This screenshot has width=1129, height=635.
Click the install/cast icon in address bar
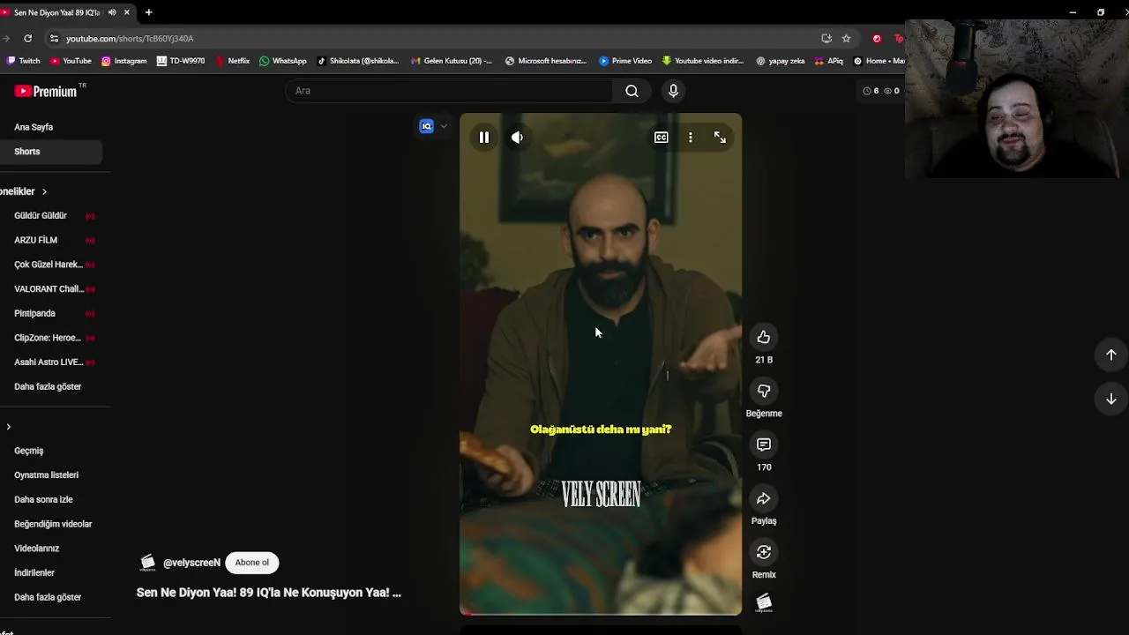826,39
